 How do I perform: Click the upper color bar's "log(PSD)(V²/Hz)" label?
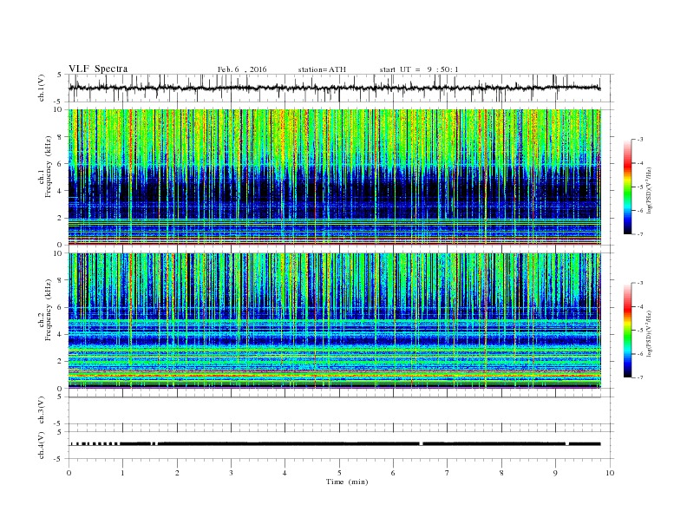tap(650, 190)
